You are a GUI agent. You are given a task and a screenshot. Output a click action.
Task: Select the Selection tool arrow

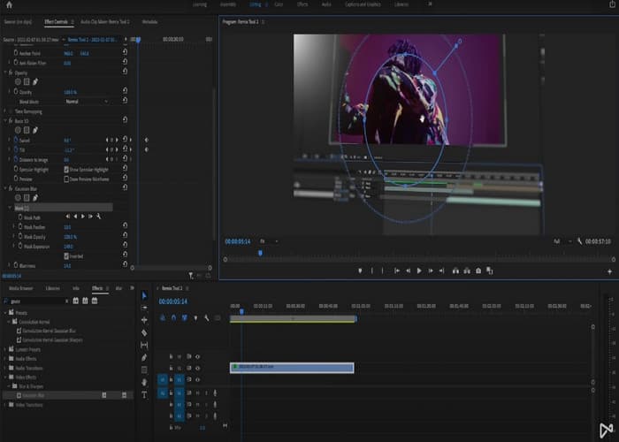click(x=144, y=295)
